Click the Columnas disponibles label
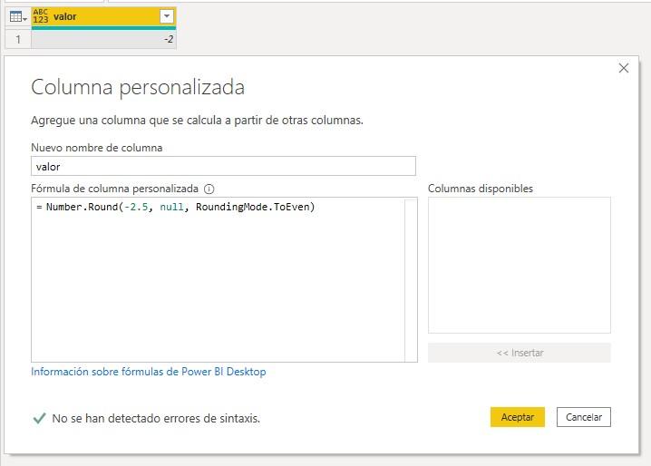Screen dimensions: 651x466 pos(481,189)
